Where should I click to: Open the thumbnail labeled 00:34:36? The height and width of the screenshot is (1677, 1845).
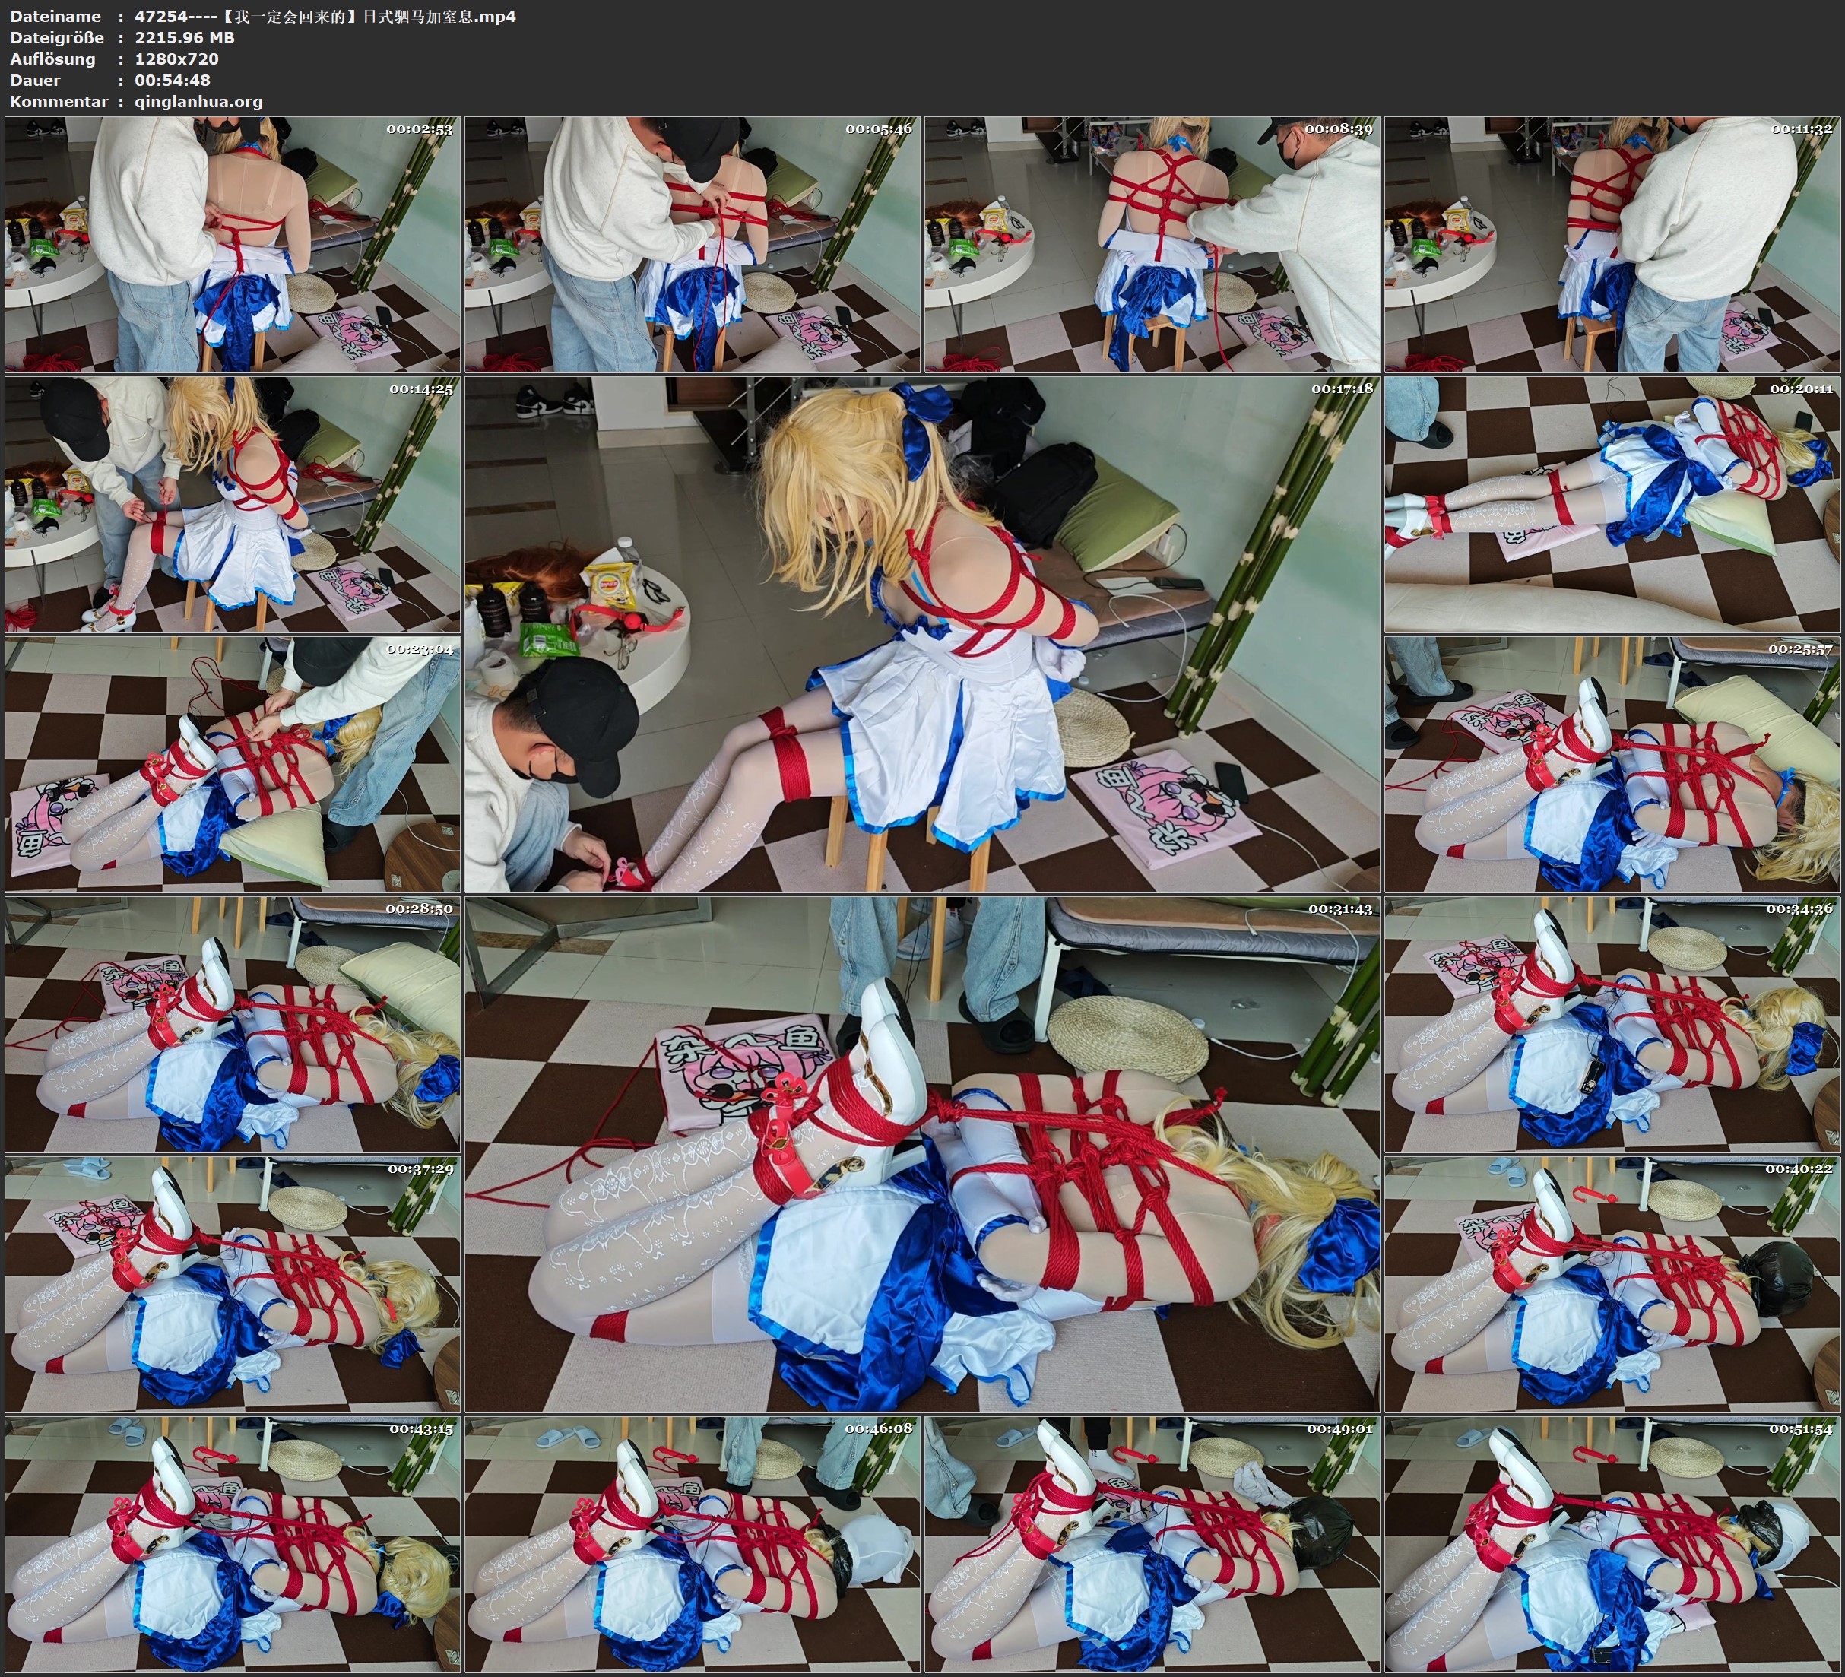click(1612, 1024)
